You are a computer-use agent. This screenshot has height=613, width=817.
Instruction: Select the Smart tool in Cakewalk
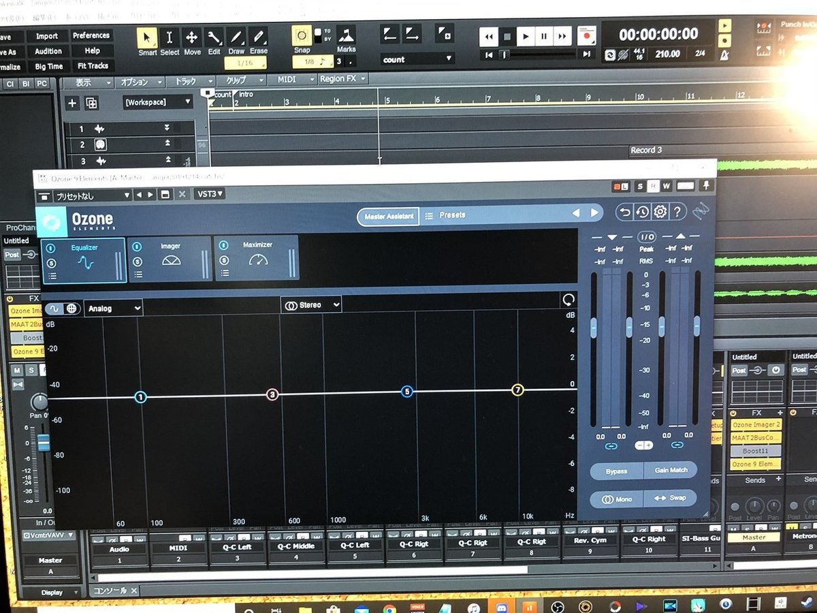coord(148,37)
